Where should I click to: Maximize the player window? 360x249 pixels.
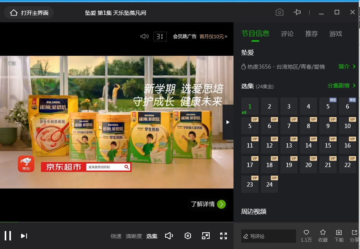coord(337,12)
